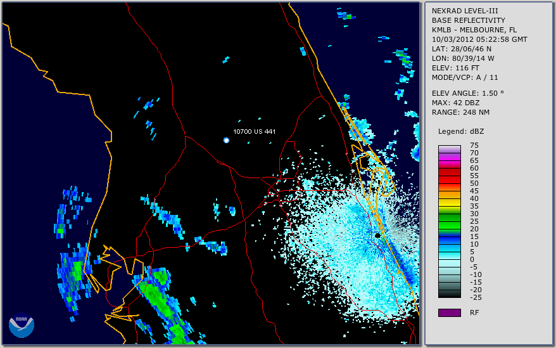Click the '10700 US 441' map label
This screenshot has width=556, height=348.
tap(254, 131)
